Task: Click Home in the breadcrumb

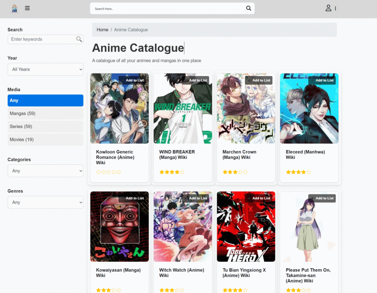Action: pos(102,29)
